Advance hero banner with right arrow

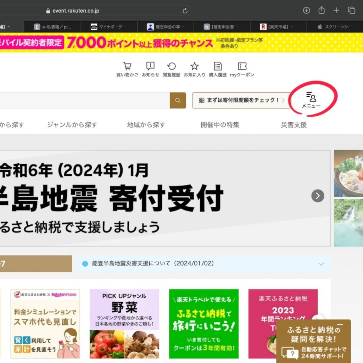(x=318, y=196)
